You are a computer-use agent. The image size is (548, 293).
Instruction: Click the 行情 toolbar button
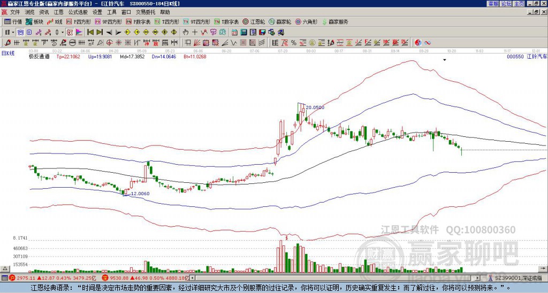(x=13, y=22)
